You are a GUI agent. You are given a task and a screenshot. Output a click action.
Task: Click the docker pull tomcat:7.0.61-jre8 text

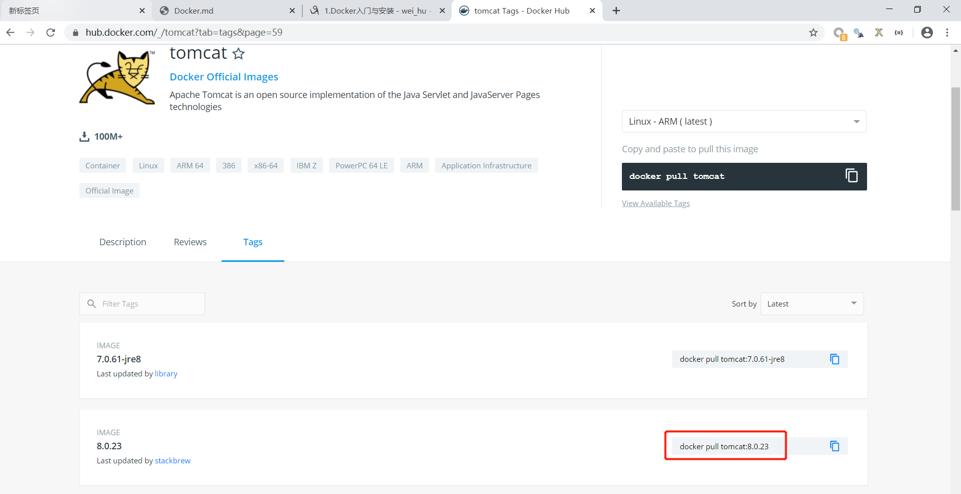point(732,359)
